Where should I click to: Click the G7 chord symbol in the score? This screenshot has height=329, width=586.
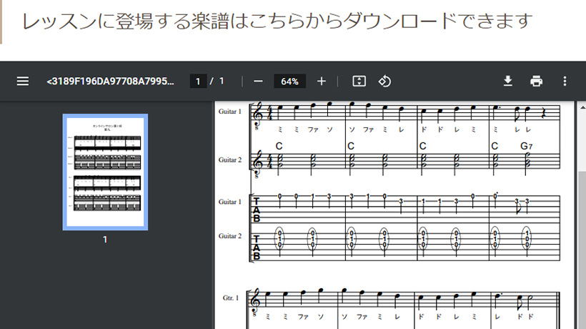click(x=526, y=146)
